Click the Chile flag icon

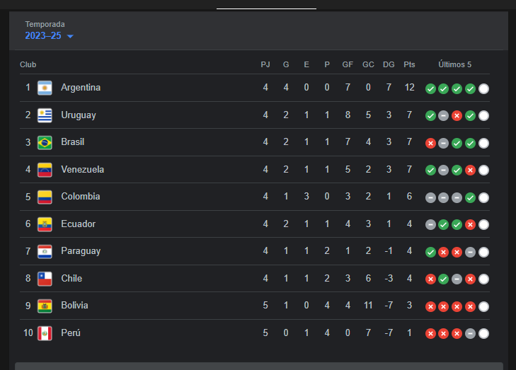[x=45, y=279]
